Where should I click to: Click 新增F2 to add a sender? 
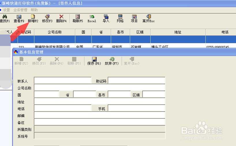(x=33, y=18)
